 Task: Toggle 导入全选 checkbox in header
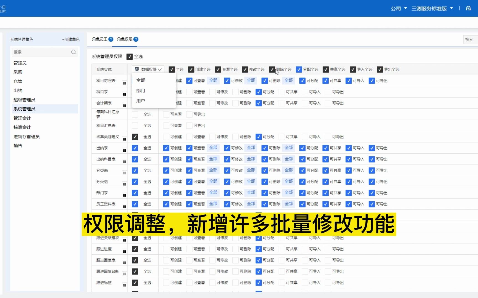(353, 69)
